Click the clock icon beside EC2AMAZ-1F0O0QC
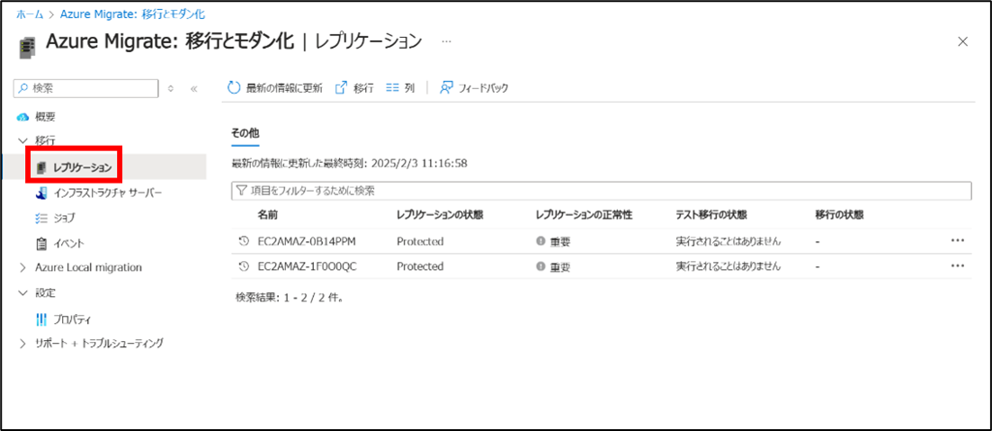The width and height of the screenshot is (992, 431). click(244, 266)
